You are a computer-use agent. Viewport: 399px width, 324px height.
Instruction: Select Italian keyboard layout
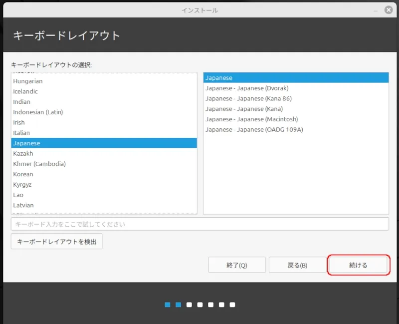coord(21,133)
